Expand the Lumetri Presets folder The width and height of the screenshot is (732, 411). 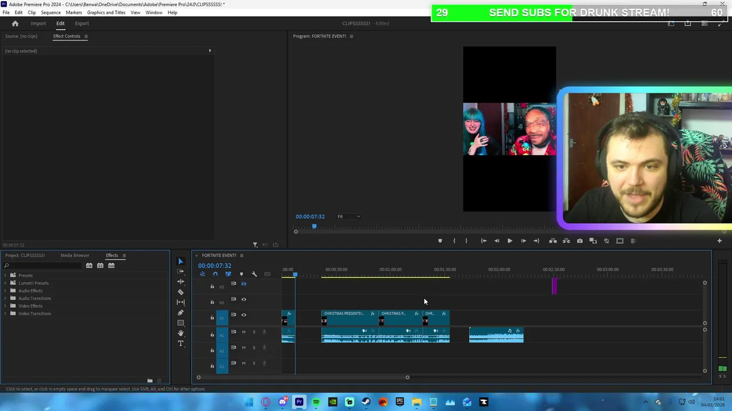click(6, 283)
